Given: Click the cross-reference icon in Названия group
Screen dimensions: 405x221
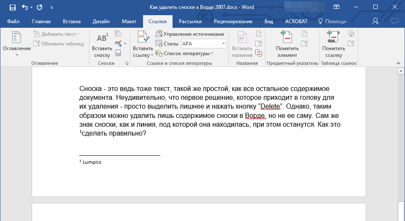Looking at the screenshot, I should coord(259,53).
